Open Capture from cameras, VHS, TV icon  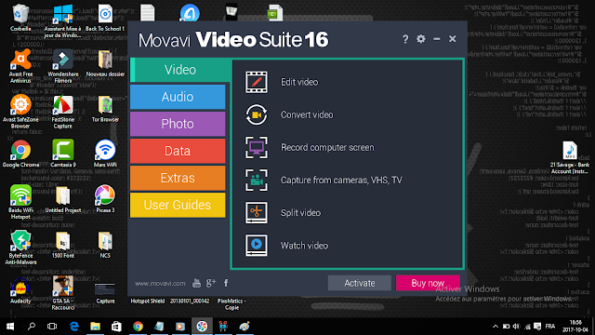point(257,180)
